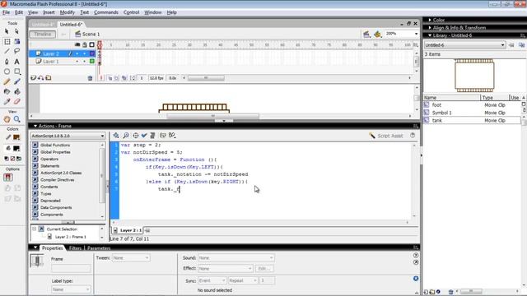Open the Control menu
Screen dimensions: 527x296
pos(131,12)
